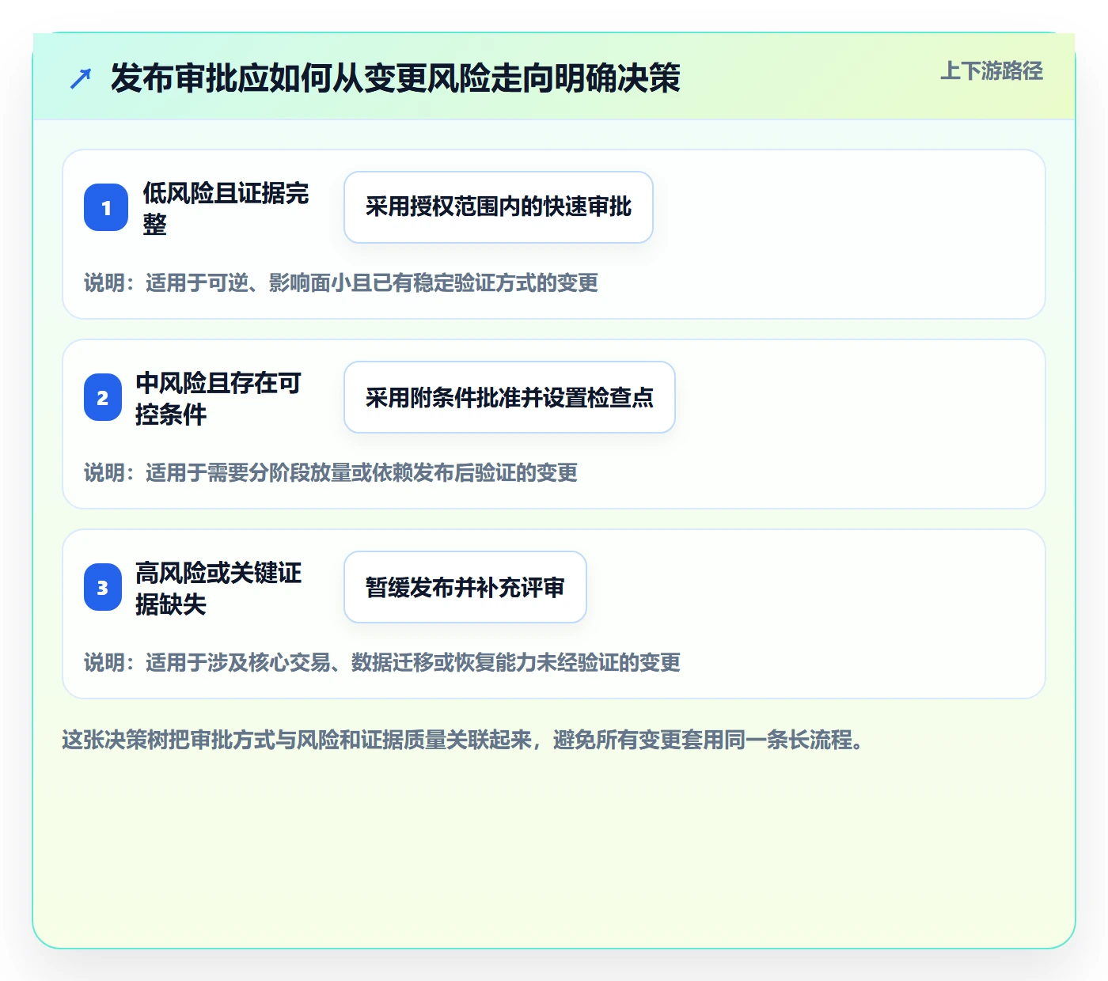Select the 采用授权范围内的快速审批 box
The height and width of the screenshot is (981, 1108).
coord(499,207)
